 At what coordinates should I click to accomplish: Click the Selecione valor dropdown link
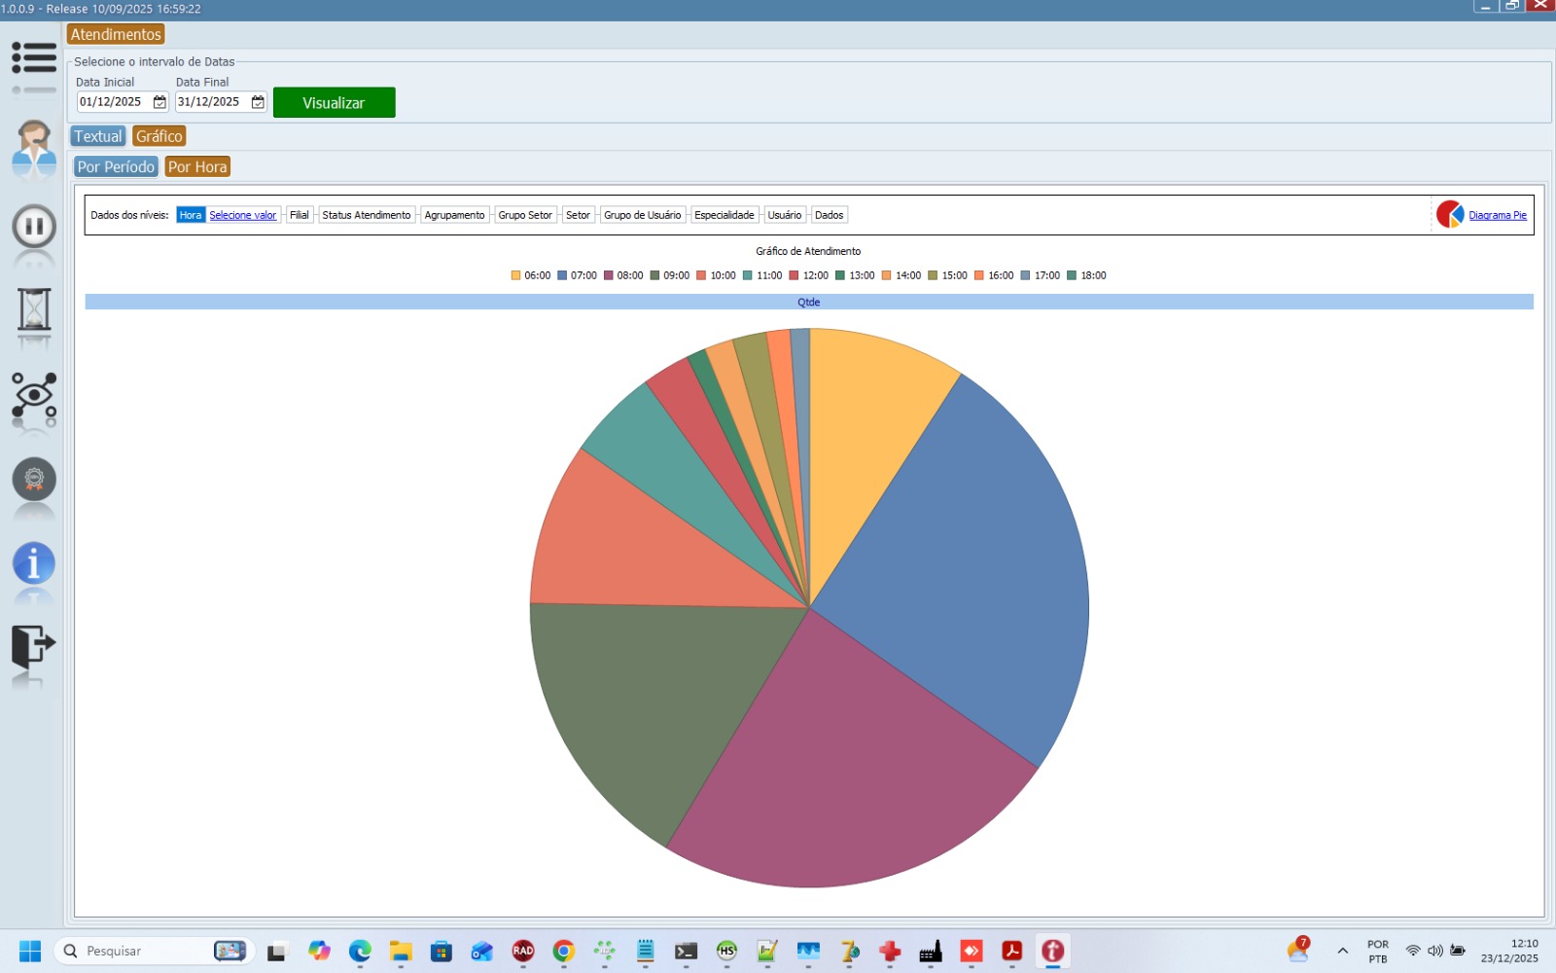pyautogui.click(x=242, y=215)
